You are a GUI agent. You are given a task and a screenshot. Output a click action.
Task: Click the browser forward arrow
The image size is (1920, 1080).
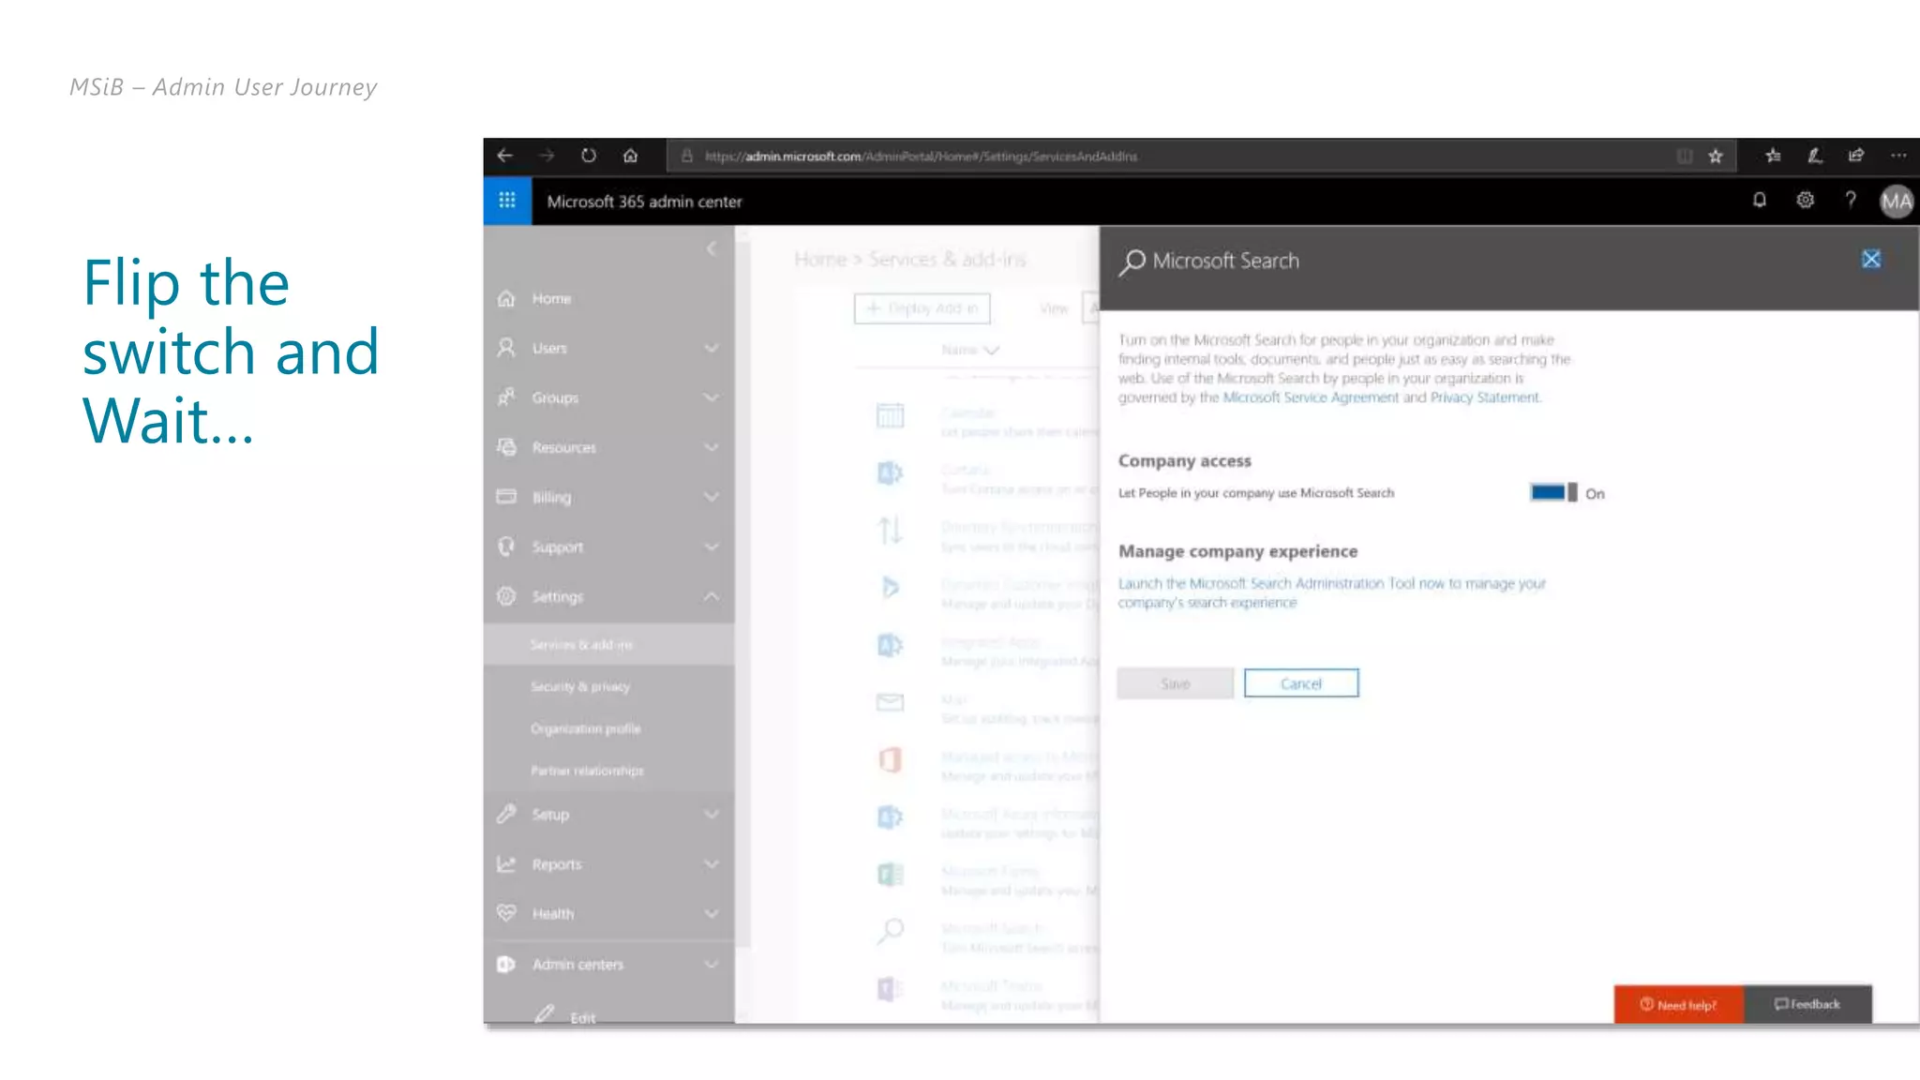point(547,156)
